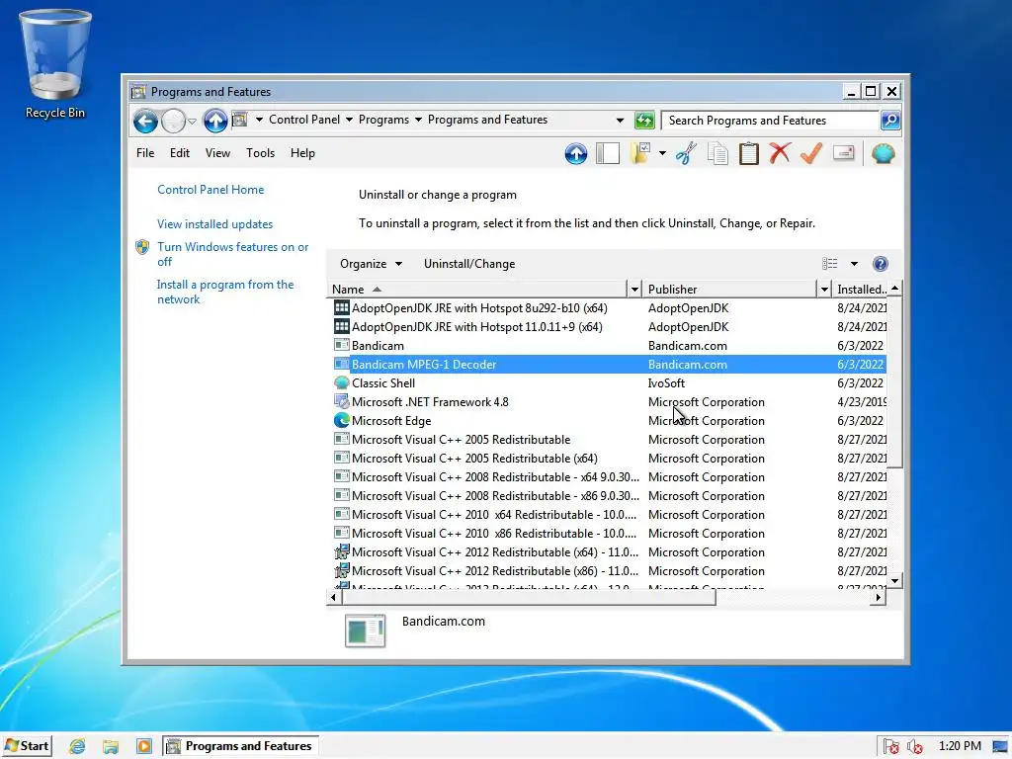The width and height of the screenshot is (1012, 759).
Task: Expand the Organize dropdown
Action: (371, 263)
